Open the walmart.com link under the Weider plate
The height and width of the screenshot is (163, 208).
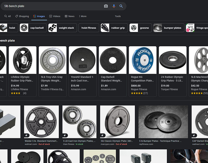click(x=31, y=144)
